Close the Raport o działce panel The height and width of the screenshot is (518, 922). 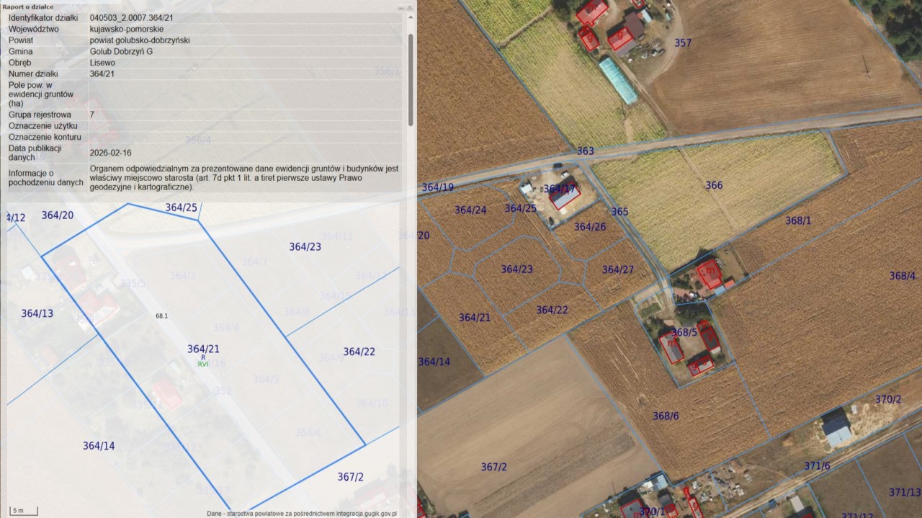411,6
